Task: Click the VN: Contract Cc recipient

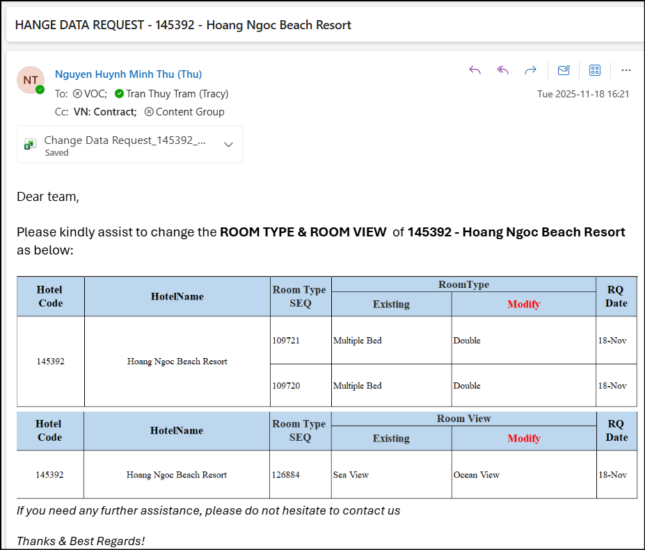Action: [105, 111]
